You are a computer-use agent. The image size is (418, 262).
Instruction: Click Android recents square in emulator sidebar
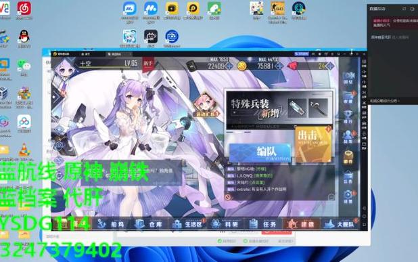pos(364,225)
